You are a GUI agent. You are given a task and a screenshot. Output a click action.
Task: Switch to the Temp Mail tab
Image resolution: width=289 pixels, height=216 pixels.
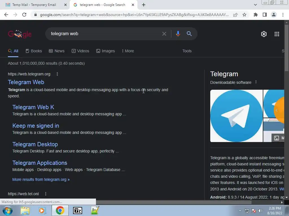coord(34,5)
